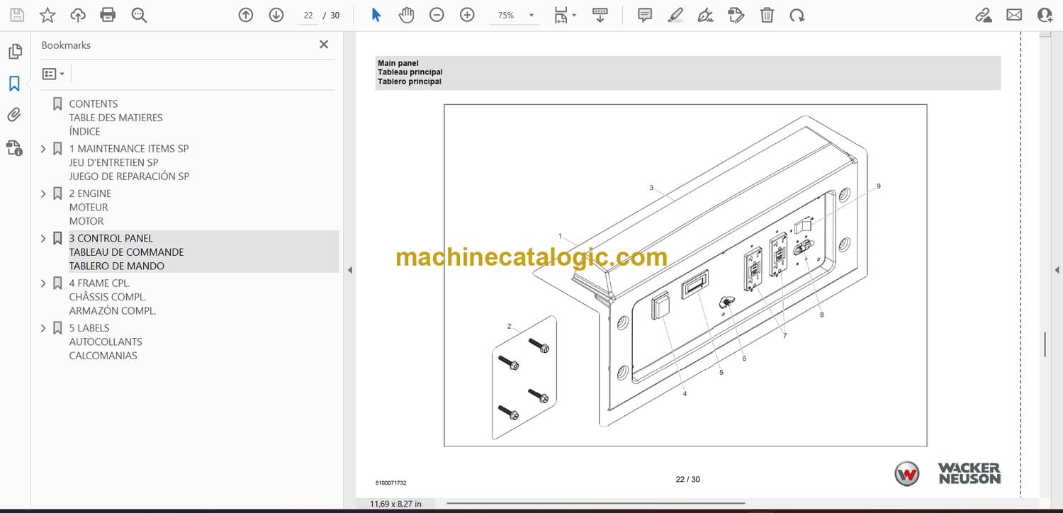Share a link to the file

(x=984, y=15)
